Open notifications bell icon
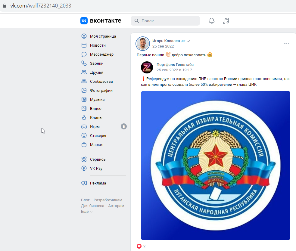Image resolution: width=296 pixels, height=251 pixels. point(212,21)
